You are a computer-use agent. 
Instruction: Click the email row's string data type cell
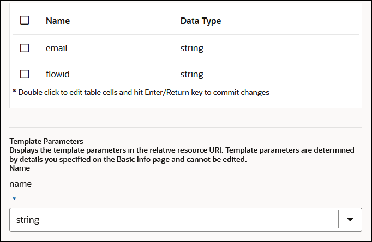(x=192, y=48)
